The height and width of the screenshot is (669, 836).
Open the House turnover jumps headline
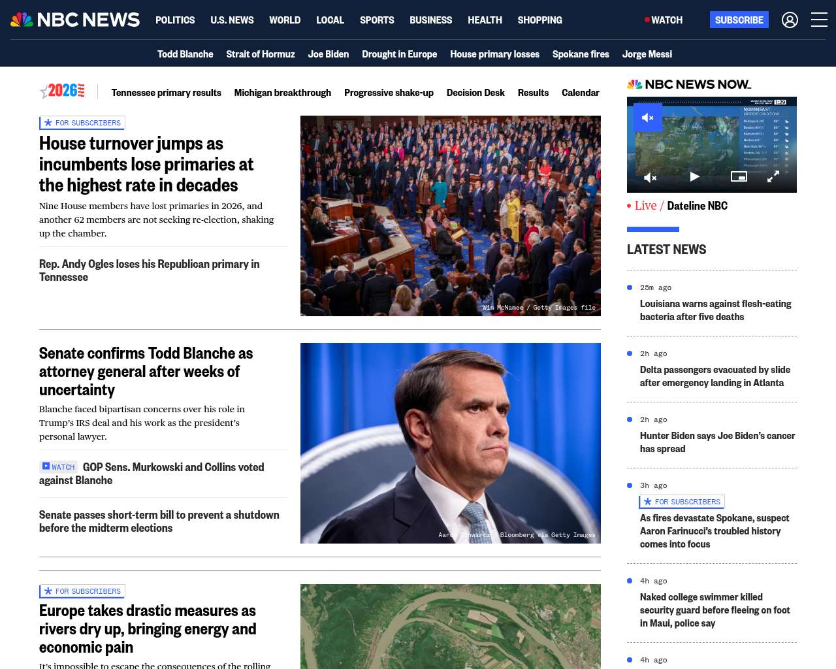[x=146, y=164]
